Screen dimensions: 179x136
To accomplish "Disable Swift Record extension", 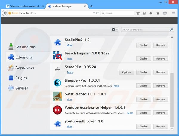I will tap(143, 99).
